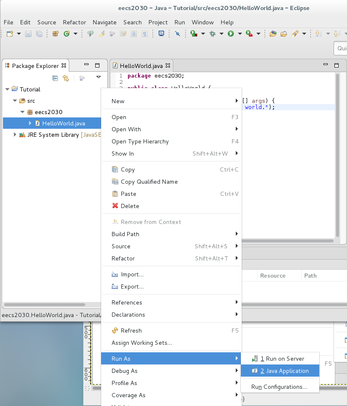Click the Quick Access input field

[x=341, y=48]
